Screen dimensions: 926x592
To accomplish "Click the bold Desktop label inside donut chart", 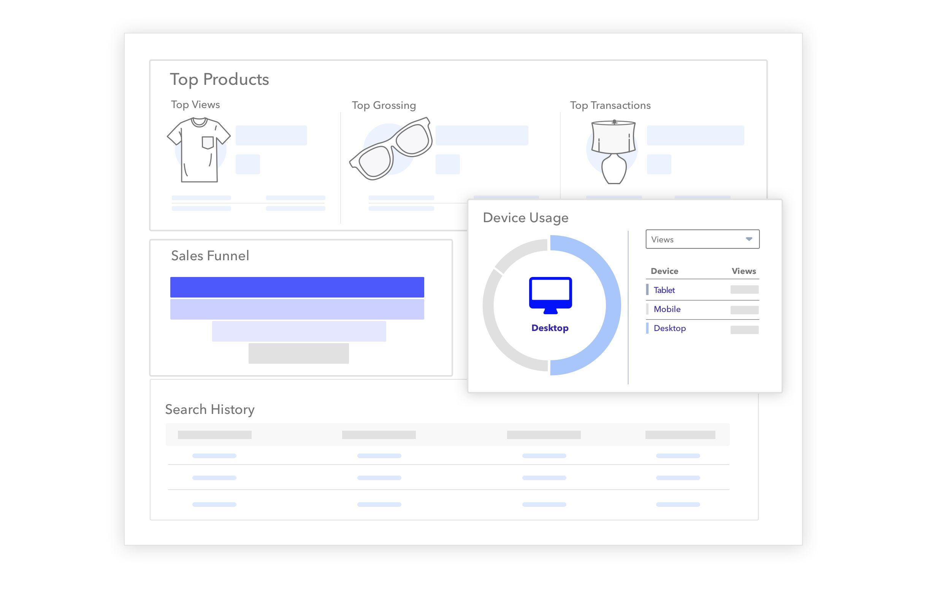I will (x=550, y=328).
